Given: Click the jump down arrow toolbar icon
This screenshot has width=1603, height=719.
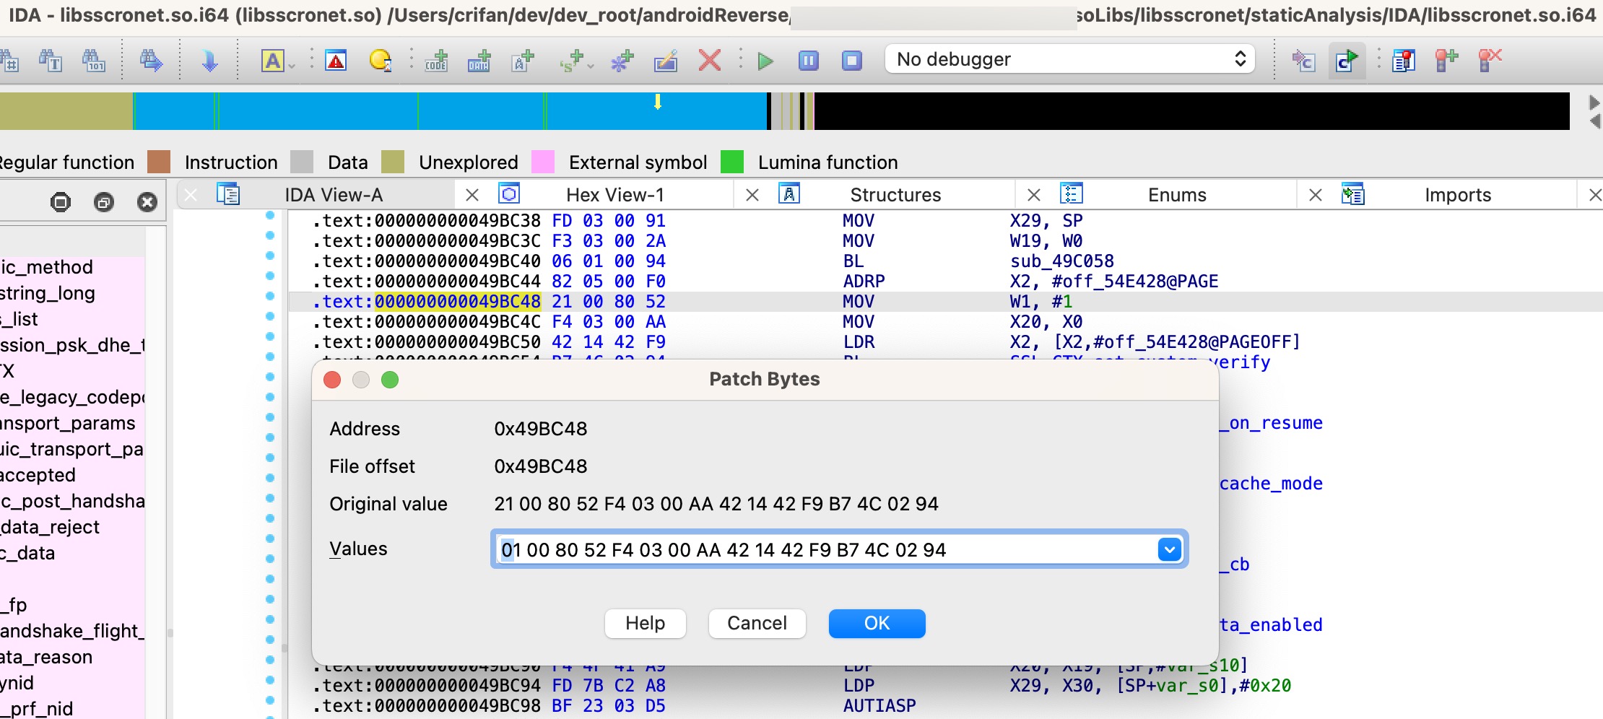Looking at the screenshot, I should (209, 61).
